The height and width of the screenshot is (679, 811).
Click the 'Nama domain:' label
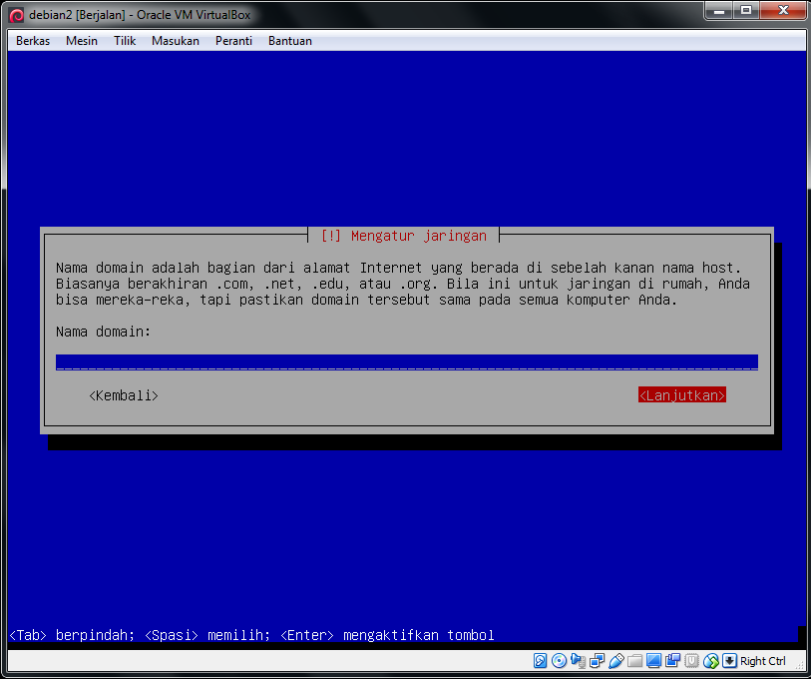click(103, 332)
